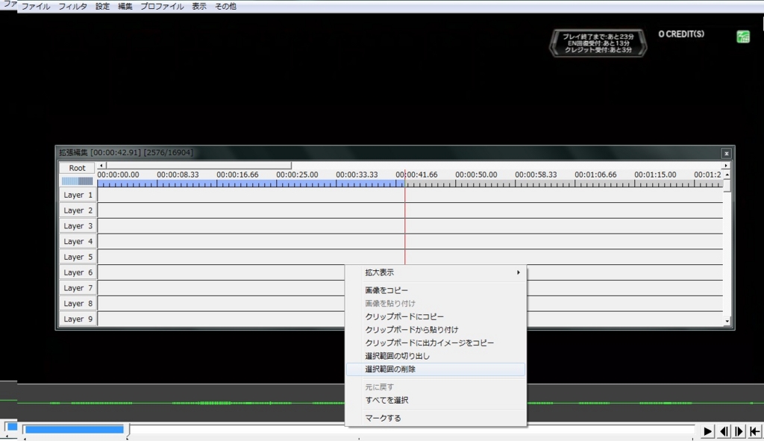Click the timeline's left scroll arrow
The width and height of the screenshot is (764, 441).
point(100,164)
